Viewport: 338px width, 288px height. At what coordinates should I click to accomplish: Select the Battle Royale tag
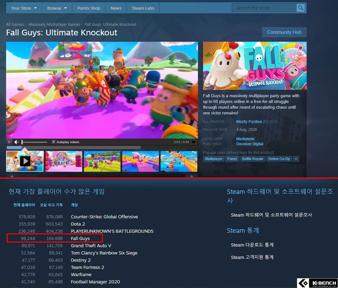[x=252, y=159]
